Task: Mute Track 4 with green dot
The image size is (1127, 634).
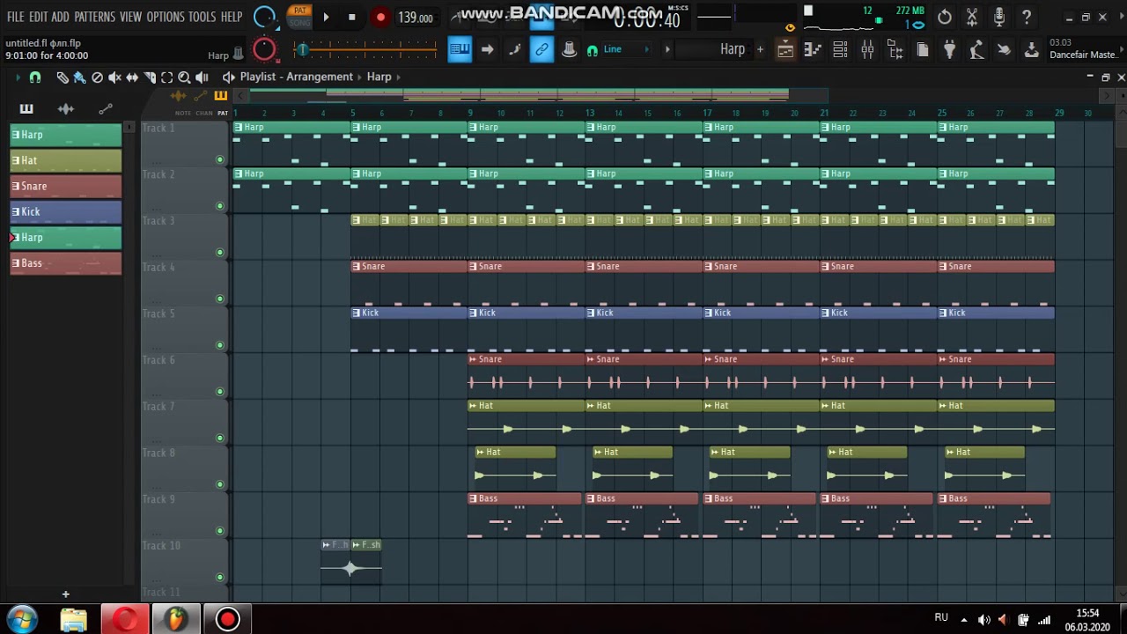Action: click(219, 299)
